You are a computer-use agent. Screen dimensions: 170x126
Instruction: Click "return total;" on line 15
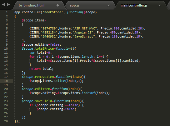point(42,69)
